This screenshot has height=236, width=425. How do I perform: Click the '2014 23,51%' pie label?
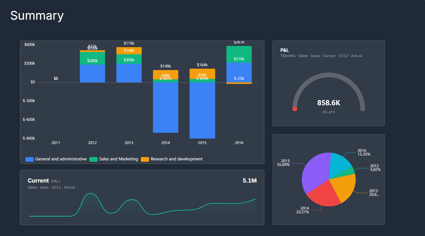pos(303,210)
